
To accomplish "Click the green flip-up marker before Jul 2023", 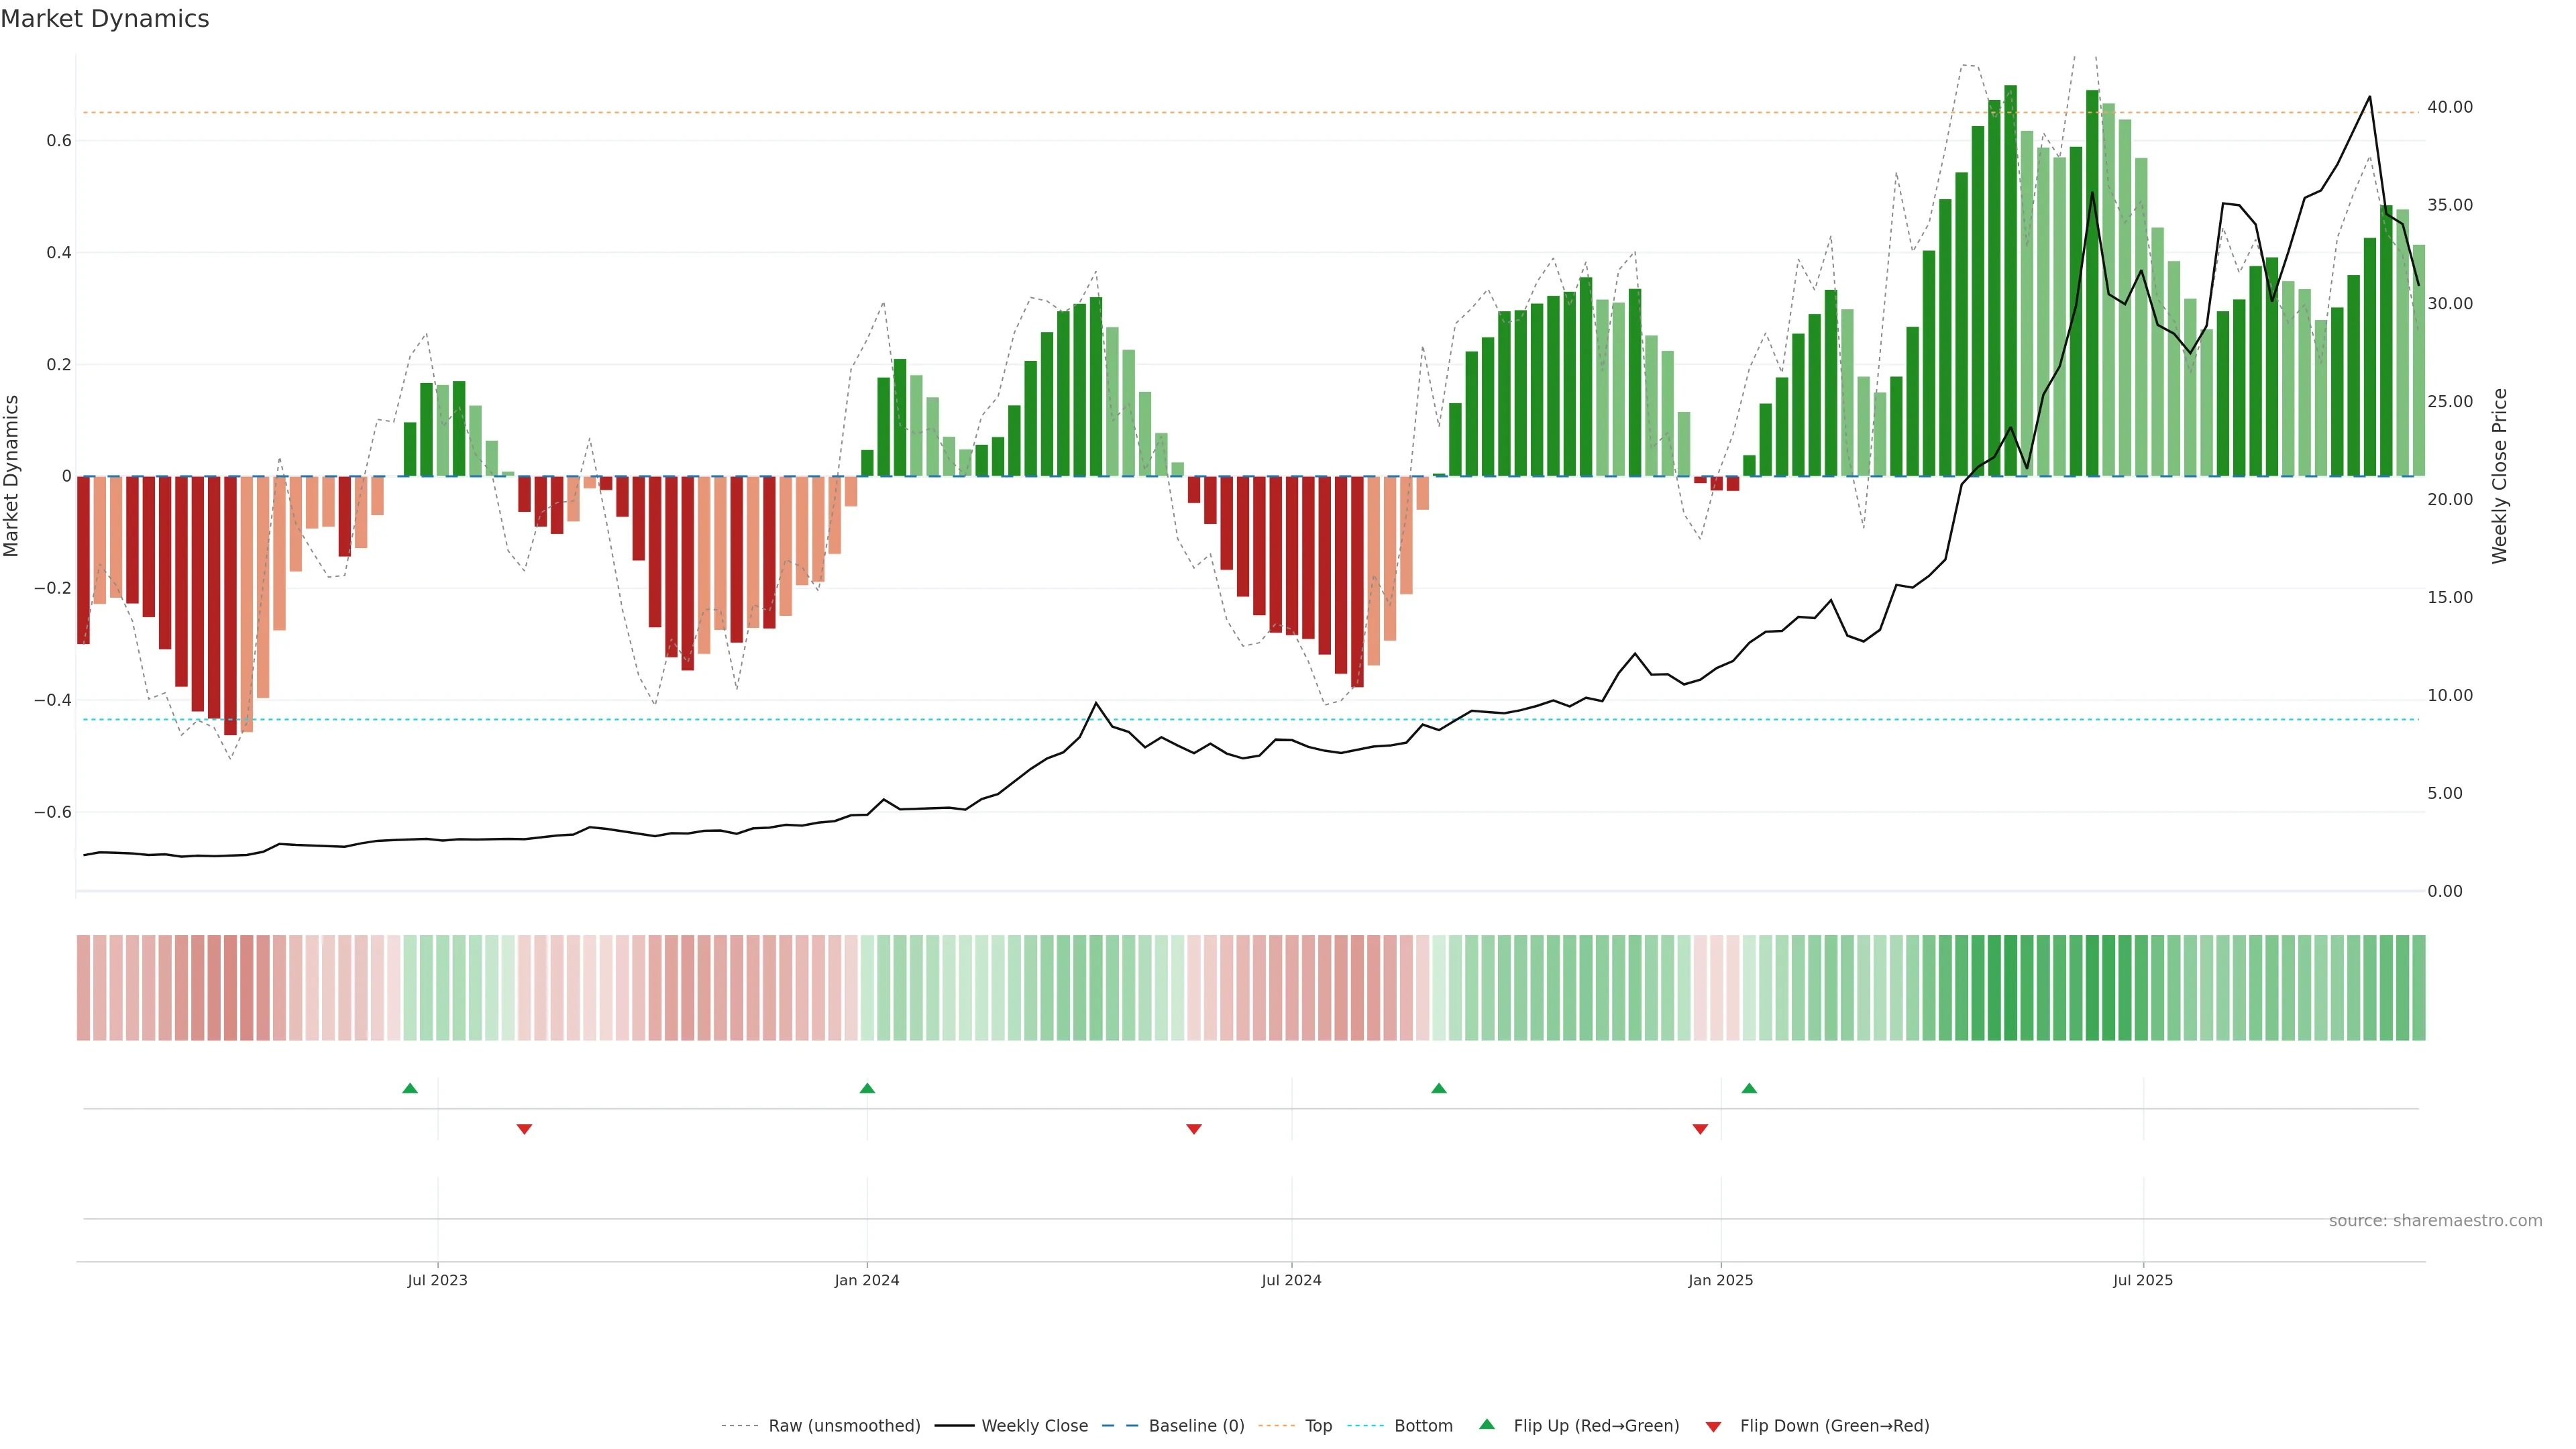I will point(410,1088).
